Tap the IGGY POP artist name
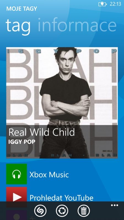The image size is (124, 220). 22,142
